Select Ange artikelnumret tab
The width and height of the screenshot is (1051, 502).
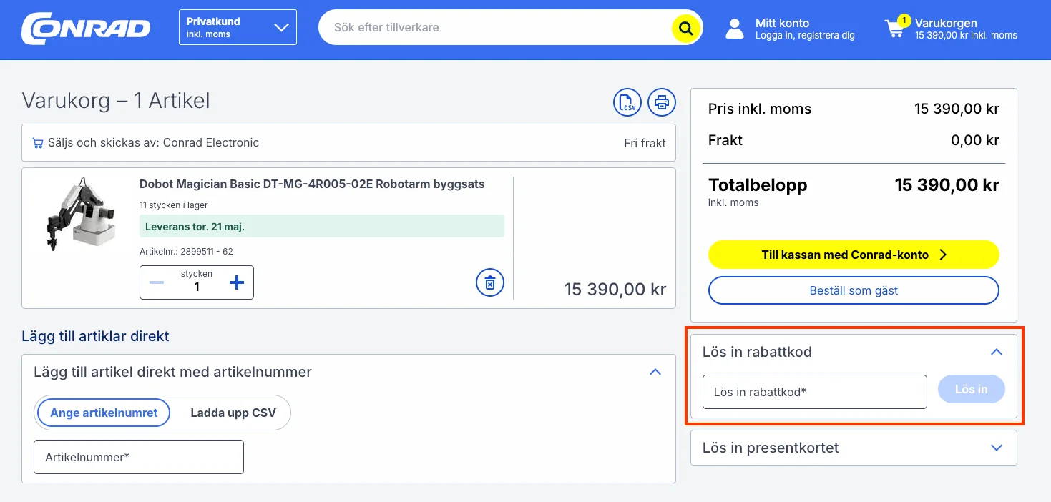(104, 413)
